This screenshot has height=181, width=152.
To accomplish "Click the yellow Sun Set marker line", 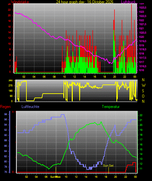I will pos(109,170).
